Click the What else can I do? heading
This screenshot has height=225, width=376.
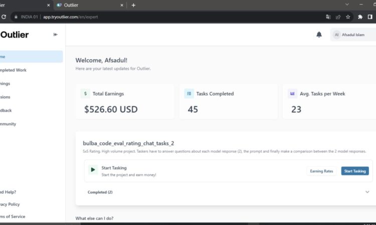pos(94,218)
